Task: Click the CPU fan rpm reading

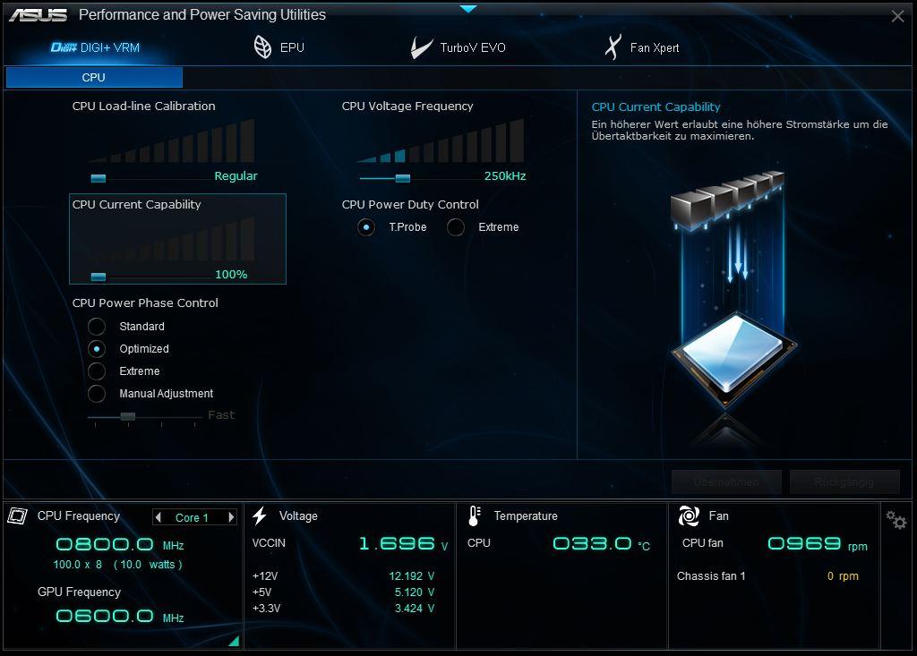Action: pos(818,544)
